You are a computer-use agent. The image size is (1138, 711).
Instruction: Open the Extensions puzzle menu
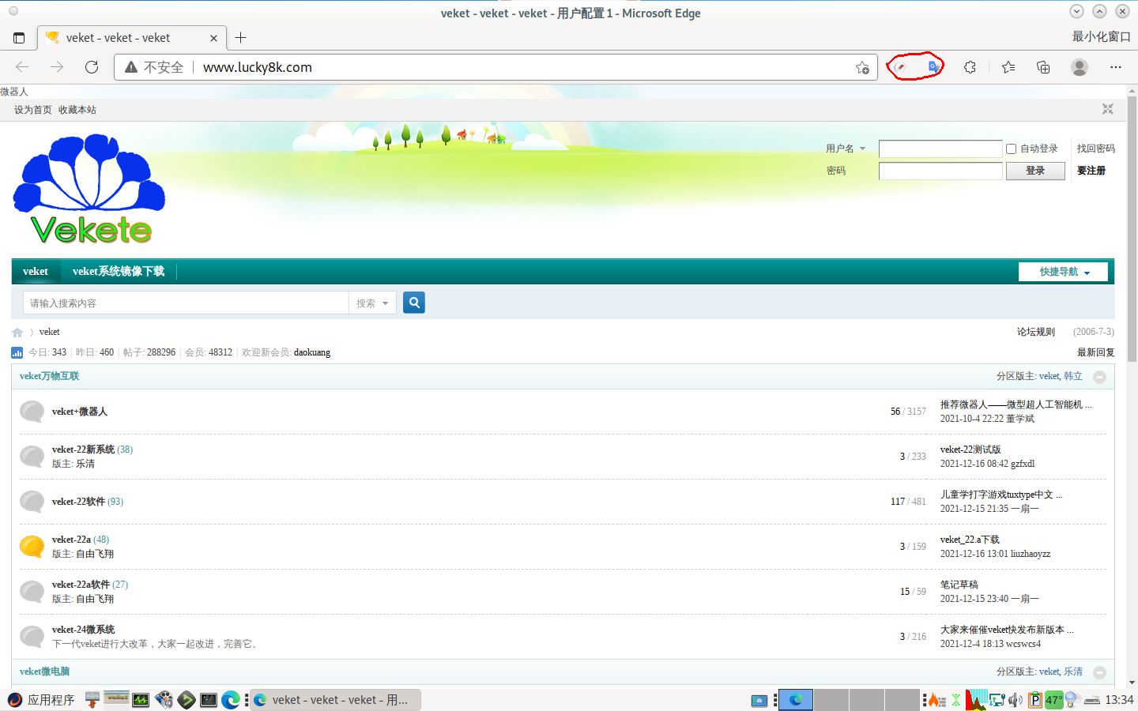click(x=970, y=67)
